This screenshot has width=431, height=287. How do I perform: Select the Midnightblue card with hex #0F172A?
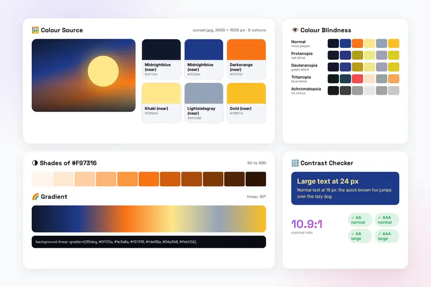point(161,59)
